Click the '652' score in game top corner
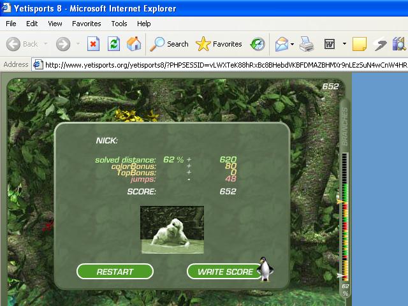Viewport: 408px width, 306px height. (x=330, y=87)
